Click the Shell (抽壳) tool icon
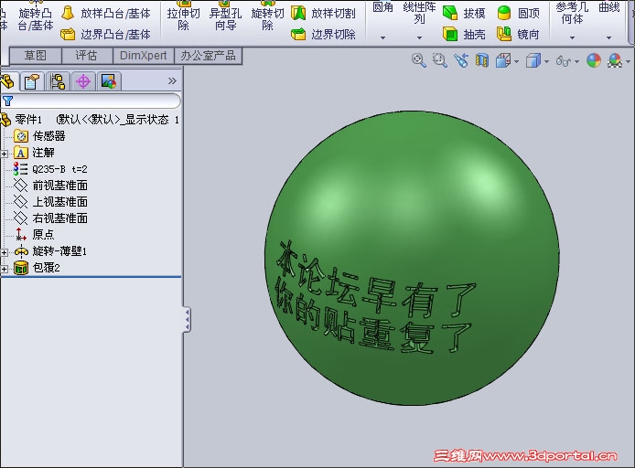This screenshot has height=468, width=635. coord(450,34)
